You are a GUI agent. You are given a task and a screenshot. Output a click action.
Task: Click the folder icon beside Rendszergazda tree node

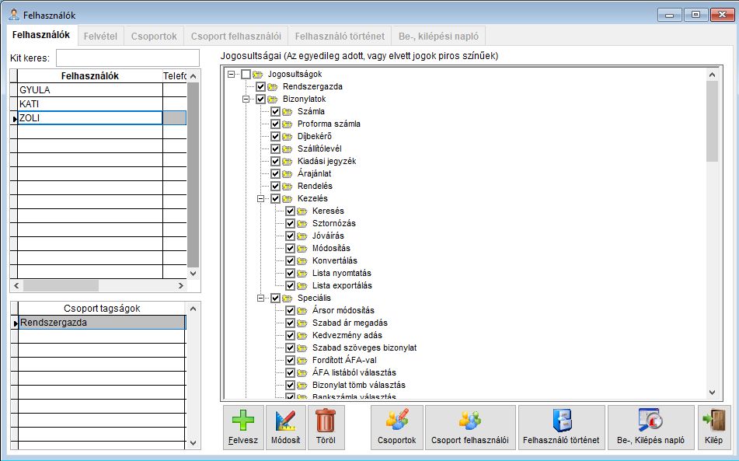273,87
